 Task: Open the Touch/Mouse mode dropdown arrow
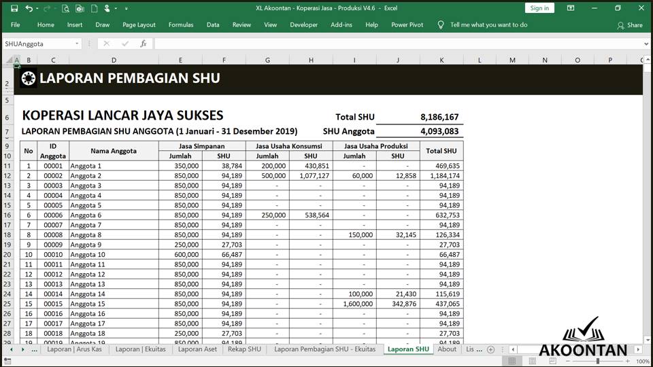[116, 8]
